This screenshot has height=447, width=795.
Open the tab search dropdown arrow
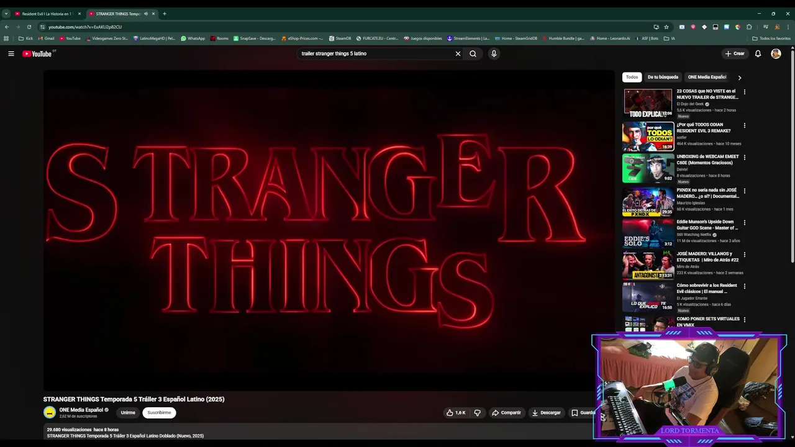coord(6,14)
